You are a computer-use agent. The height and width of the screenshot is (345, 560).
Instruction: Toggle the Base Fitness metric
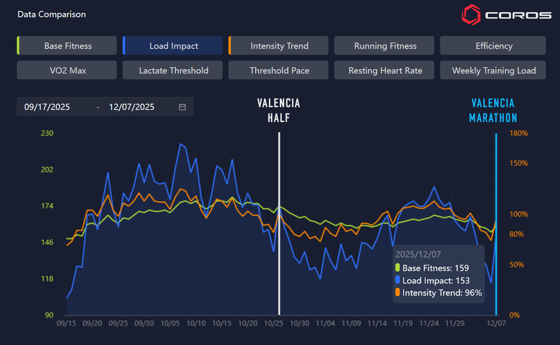pyautogui.click(x=67, y=46)
